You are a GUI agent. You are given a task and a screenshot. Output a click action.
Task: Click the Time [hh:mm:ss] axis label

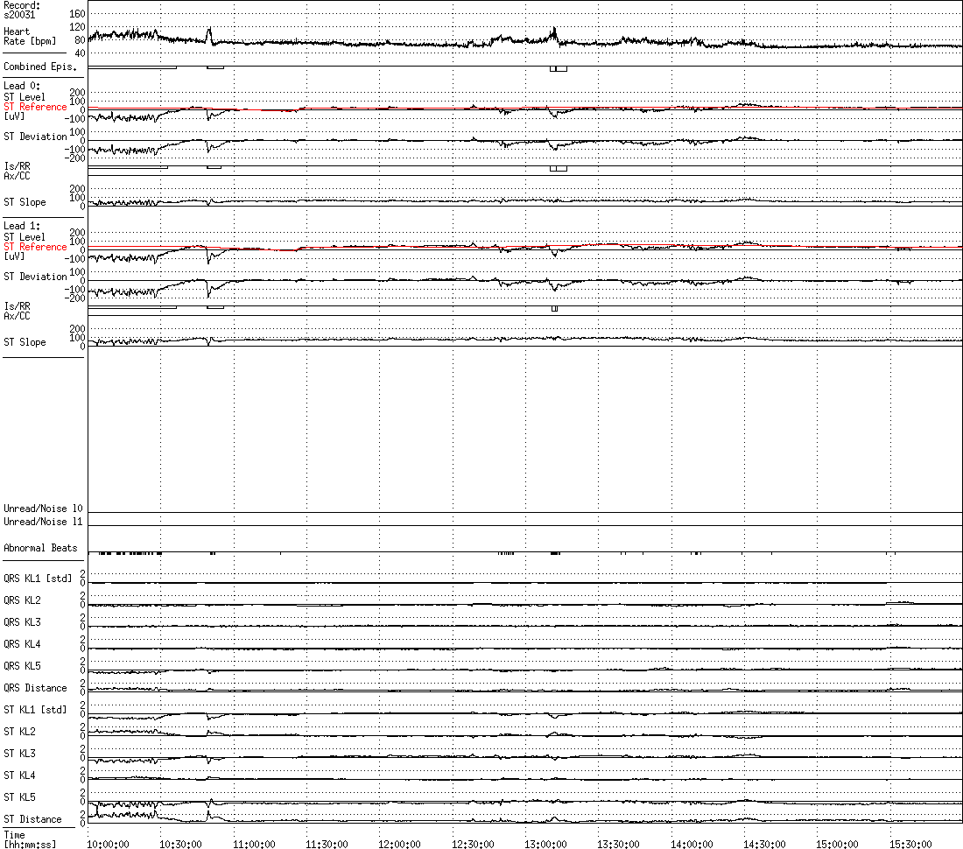pos(29,839)
